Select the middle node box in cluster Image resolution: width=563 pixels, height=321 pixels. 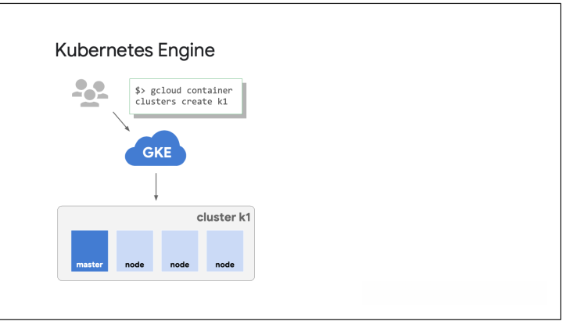(180, 250)
